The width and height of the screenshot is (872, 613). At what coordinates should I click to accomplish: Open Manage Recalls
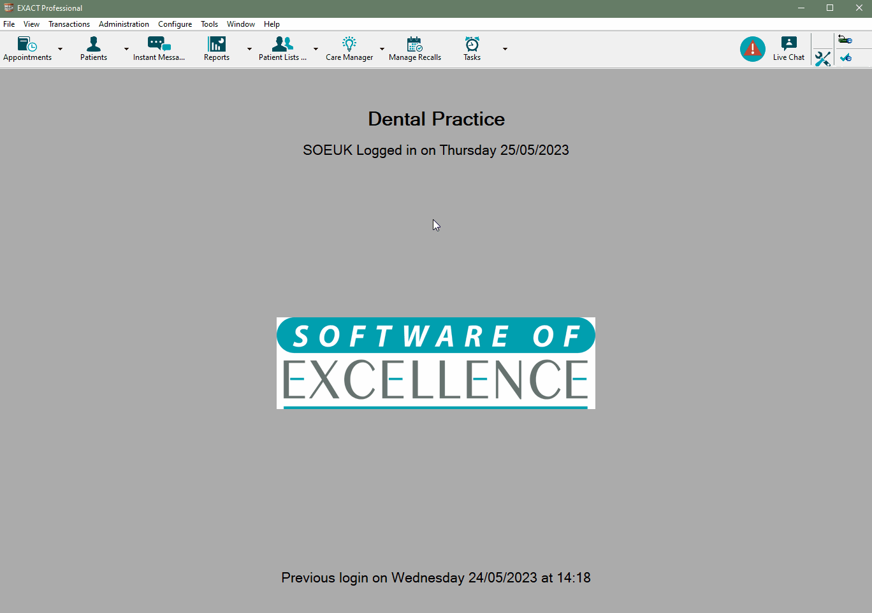click(415, 48)
